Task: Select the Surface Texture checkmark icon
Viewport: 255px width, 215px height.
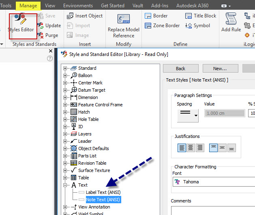Action: click(x=74, y=170)
